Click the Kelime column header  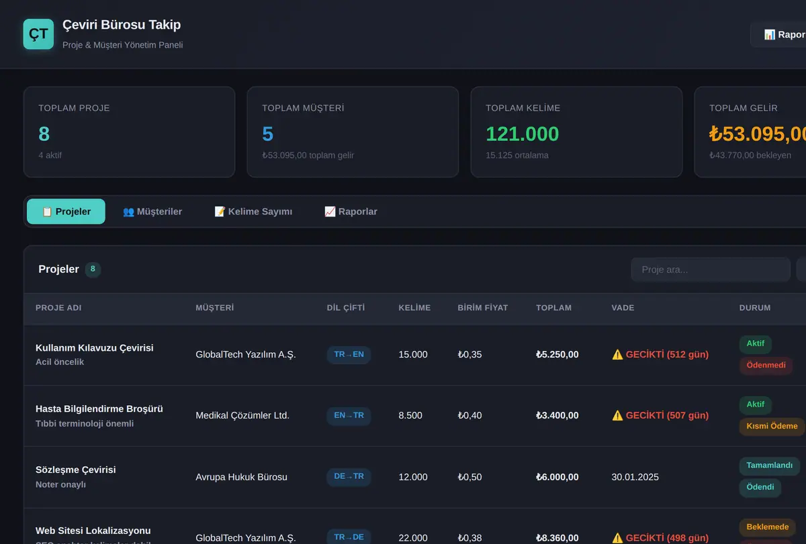pos(414,308)
